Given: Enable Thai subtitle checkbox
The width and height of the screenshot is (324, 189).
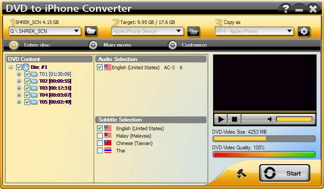Looking at the screenshot, I should pyautogui.click(x=100, y=150).
